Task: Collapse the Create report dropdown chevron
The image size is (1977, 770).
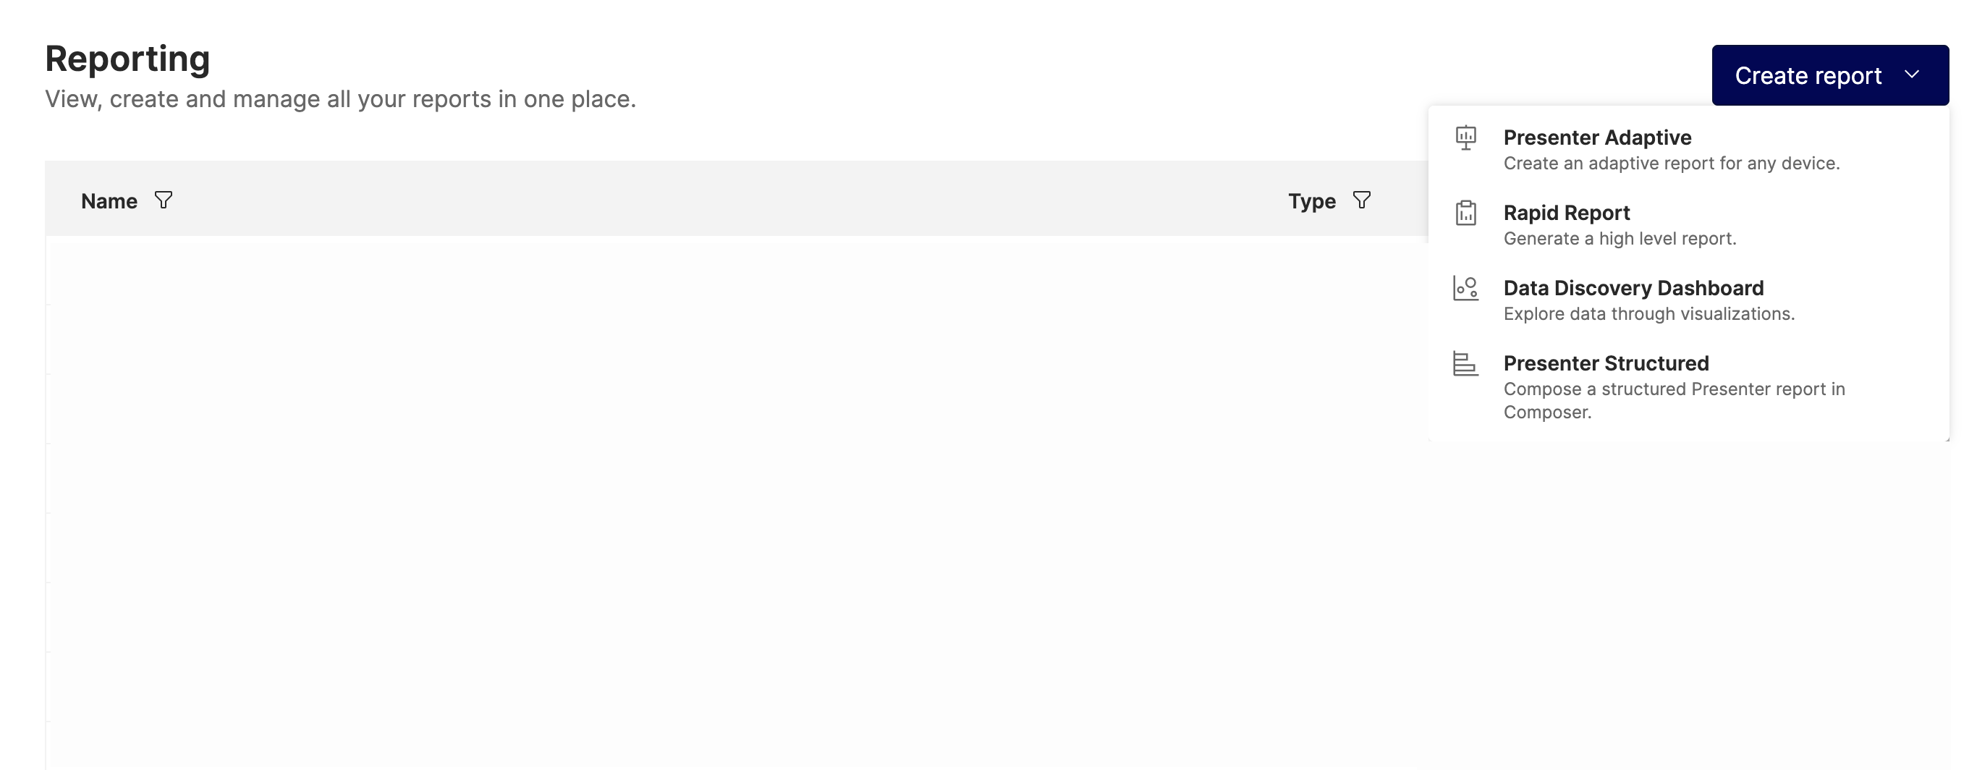Action: click(1912, 75)
